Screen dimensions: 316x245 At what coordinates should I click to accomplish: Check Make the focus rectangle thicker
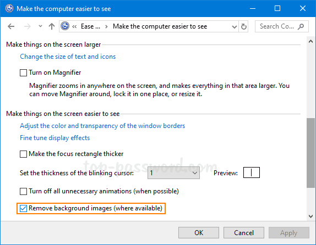pyautogui.click(x=23, y=154)
